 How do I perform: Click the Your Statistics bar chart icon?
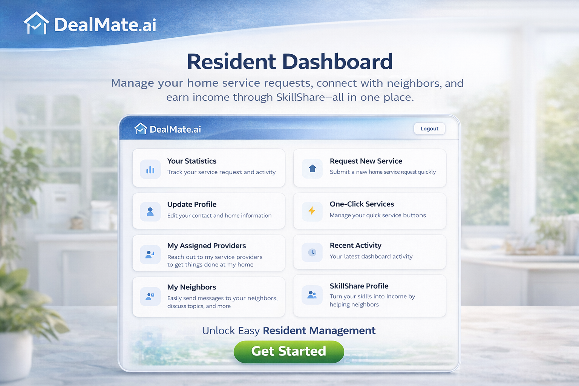150,168
